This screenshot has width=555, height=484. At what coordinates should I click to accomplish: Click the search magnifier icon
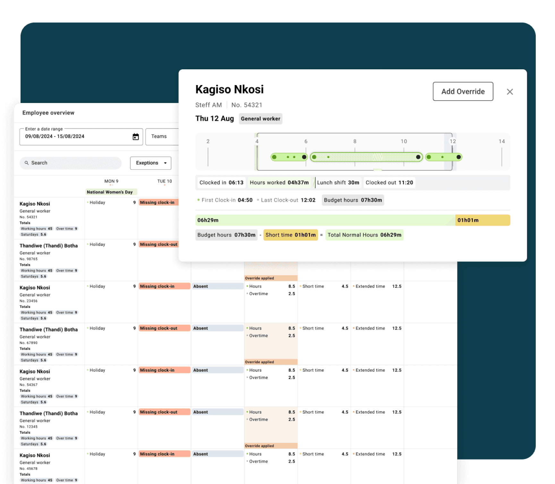coord(27,163)
